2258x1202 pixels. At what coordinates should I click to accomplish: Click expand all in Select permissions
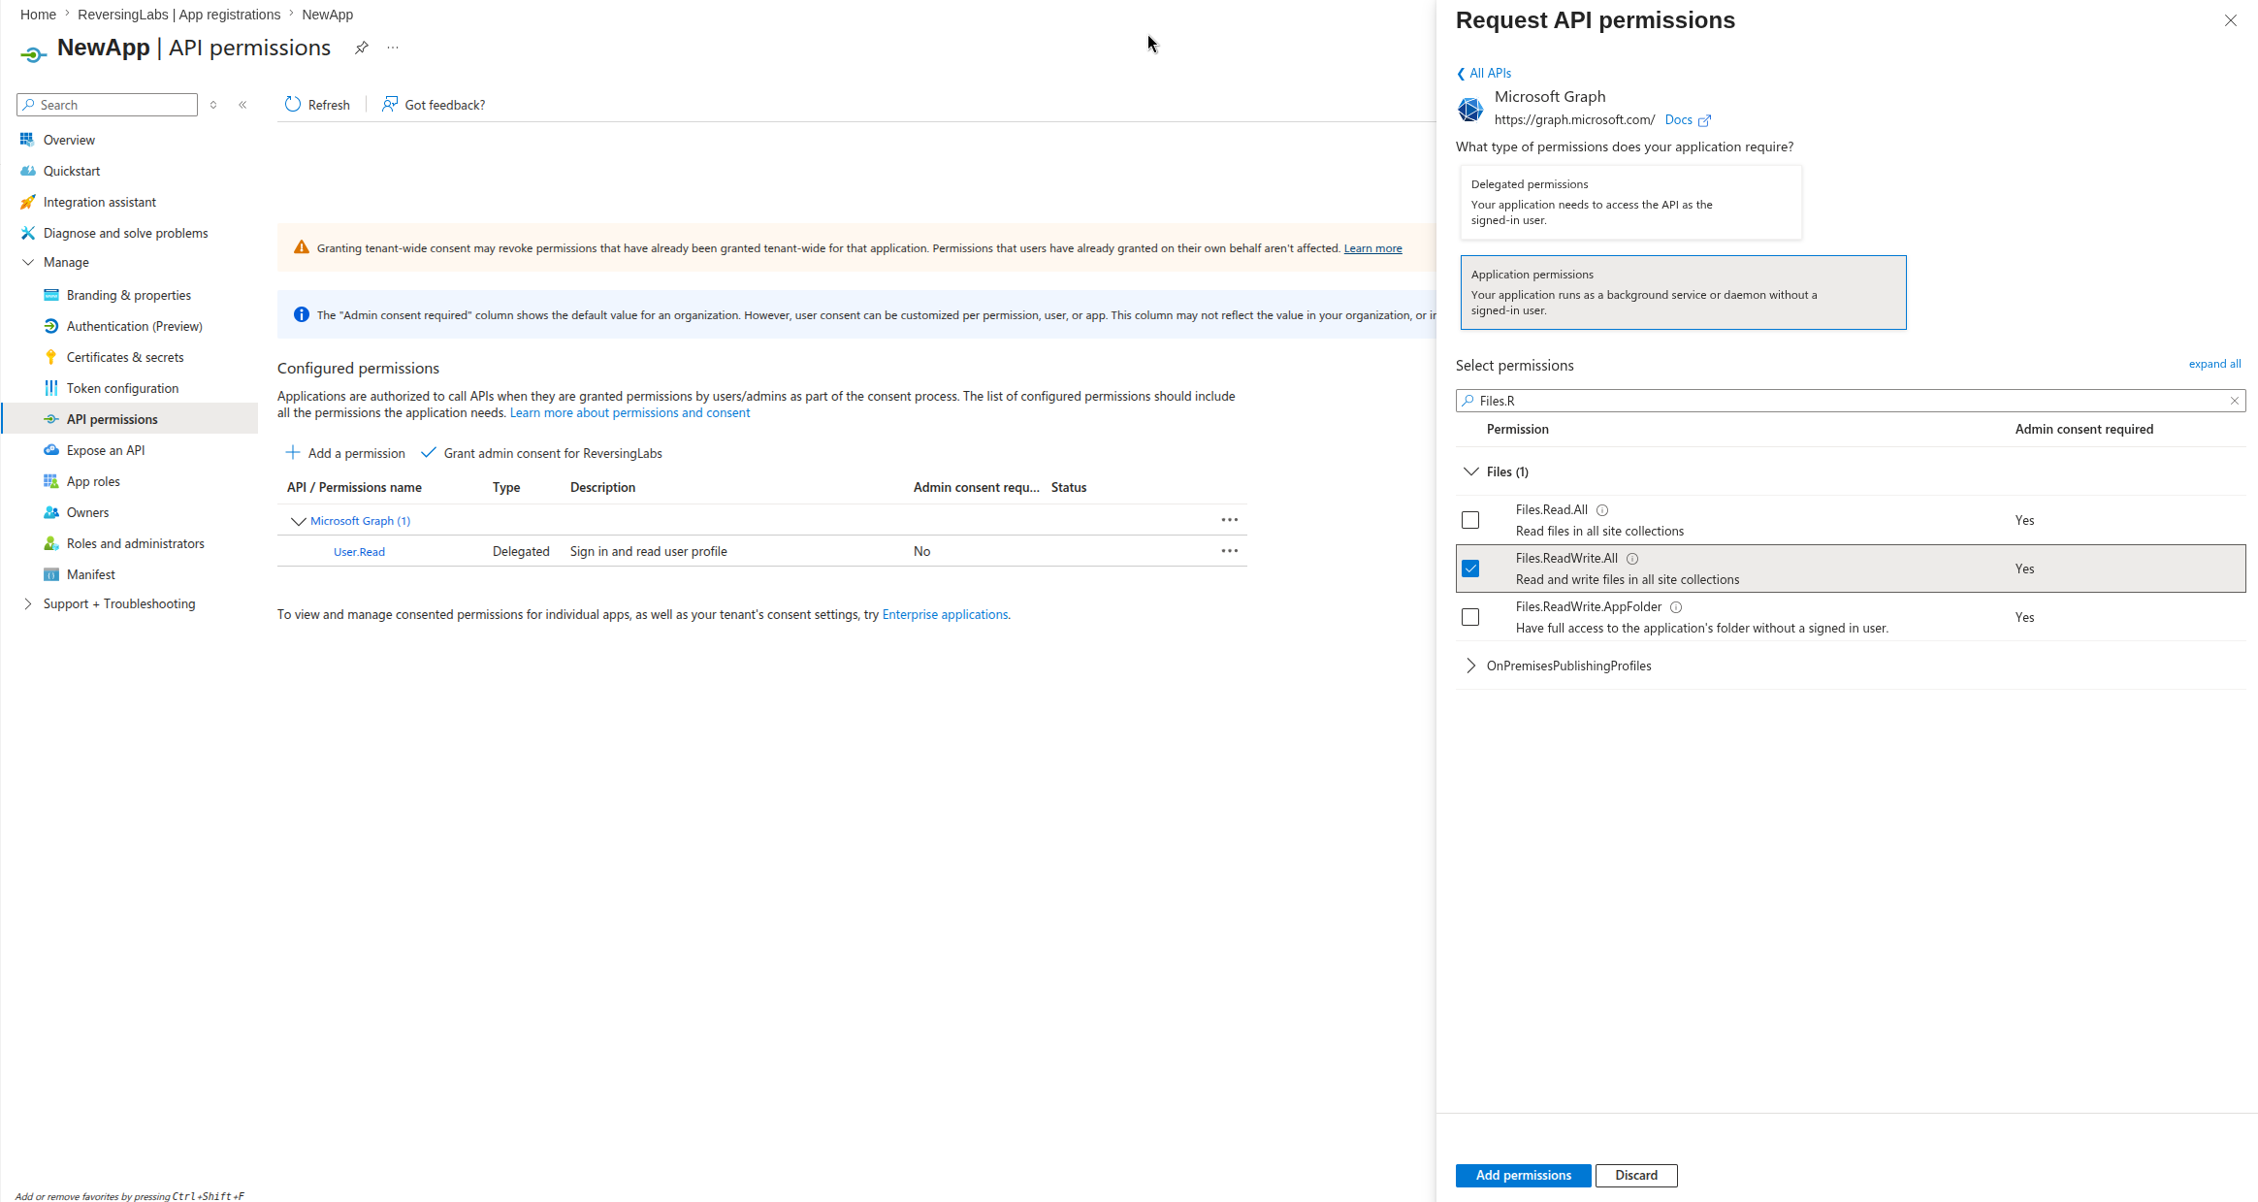pos(2214,364)
